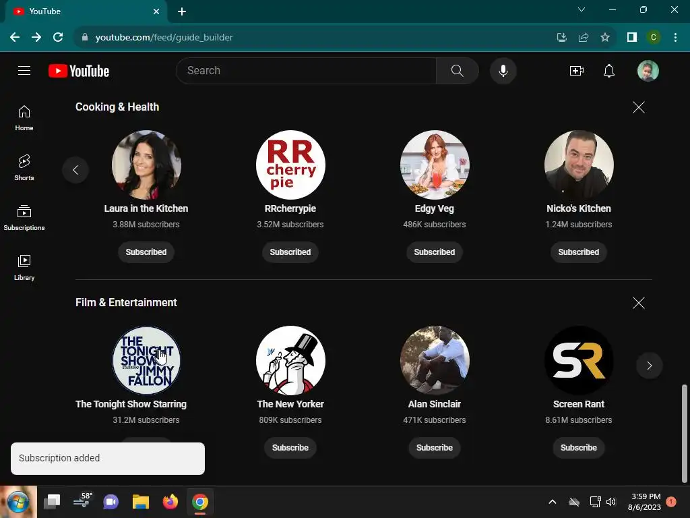Launch Firefox from the taskbar
Screen dimensions: 690x518
(170, 502)
